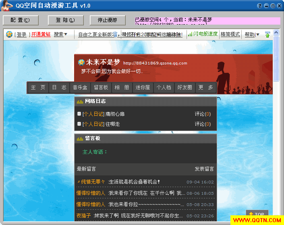The width and height of the screenshot is (284, 225).
Task: Open the 音乐盒 tab
Action: point(80,87)
